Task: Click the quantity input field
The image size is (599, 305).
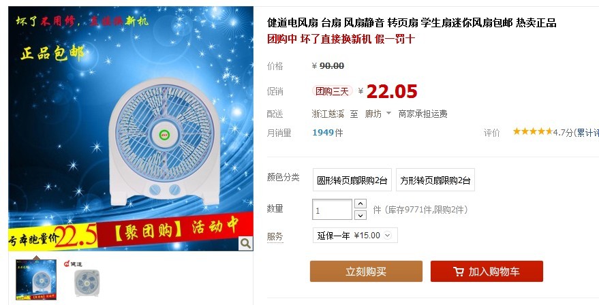Action: [332, 210]
